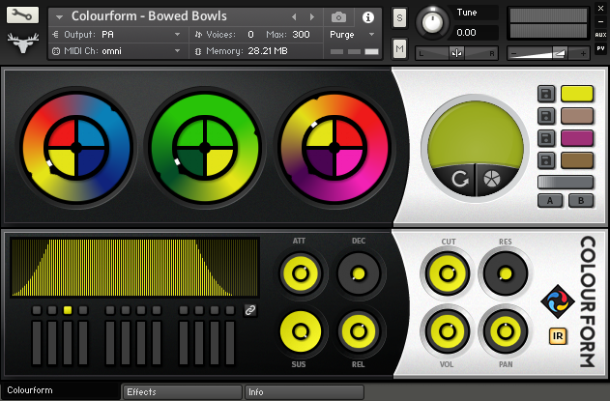The image size is (610, 401).
Task: Select morph slot B
Action: pyautogui.click(x=581, y=201)
